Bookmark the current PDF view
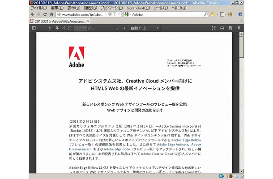This screenshot has width=273, height=179. 239,28
